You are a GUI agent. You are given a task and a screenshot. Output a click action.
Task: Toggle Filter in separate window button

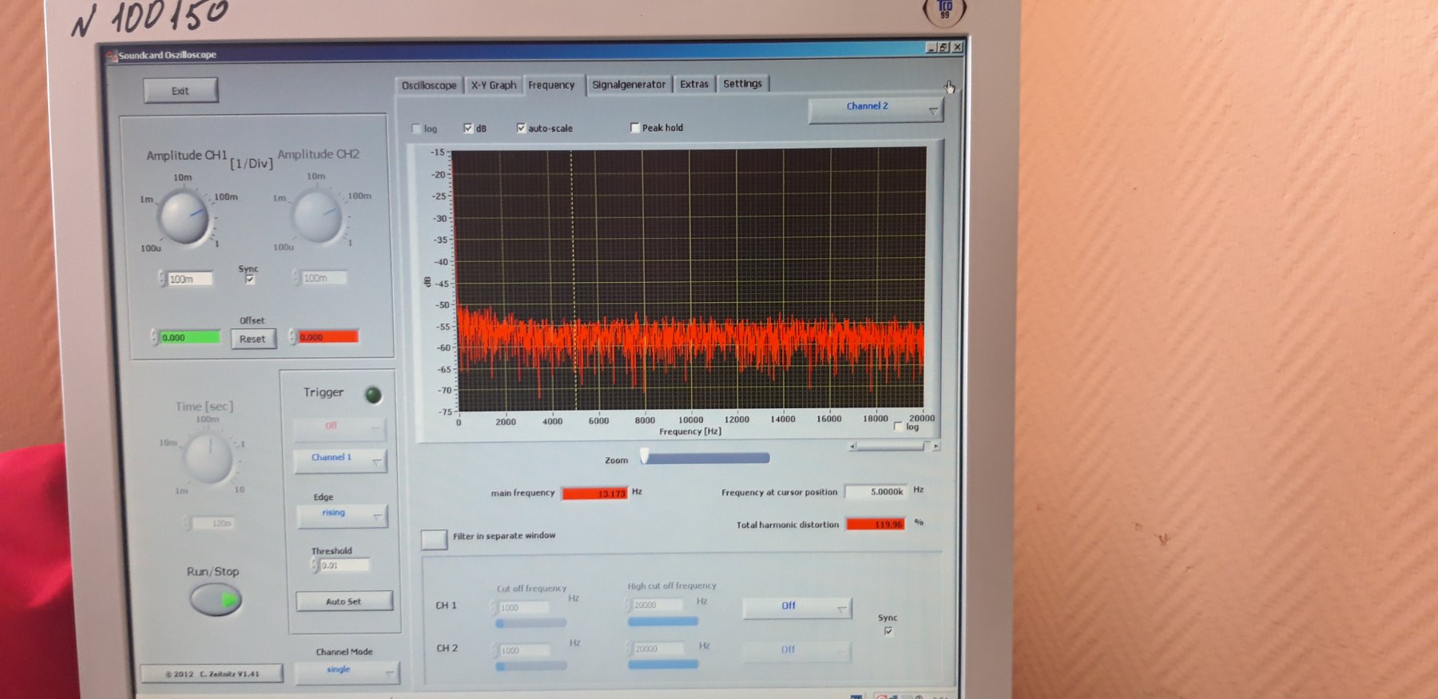tap(434, 539)
